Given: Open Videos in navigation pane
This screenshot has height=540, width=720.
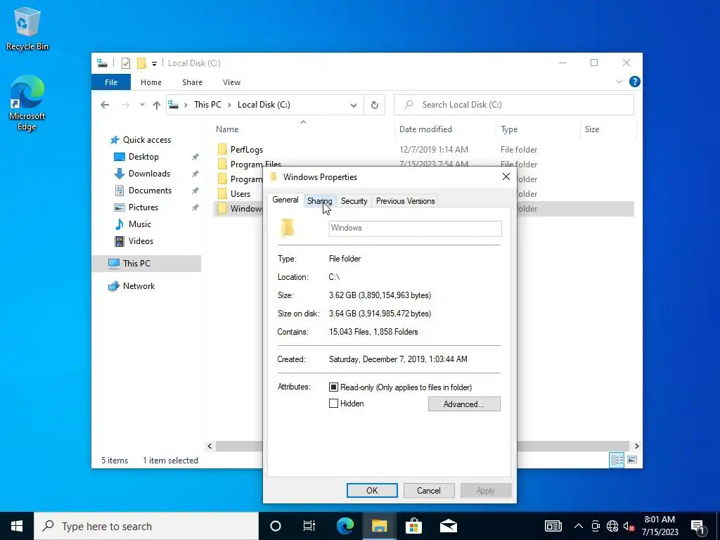Looking at the screenshot, I should (x=141, y=241).
